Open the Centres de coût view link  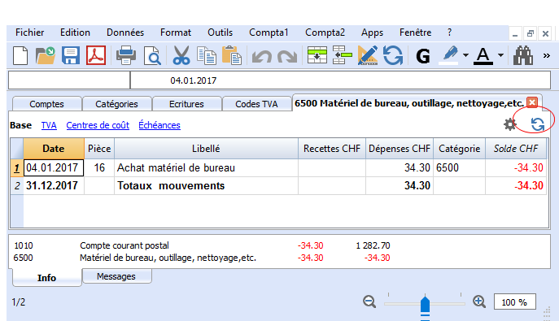point(98,125)
